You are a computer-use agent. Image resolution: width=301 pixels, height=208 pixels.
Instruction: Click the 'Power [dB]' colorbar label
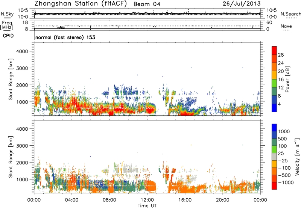click(287, 79)
